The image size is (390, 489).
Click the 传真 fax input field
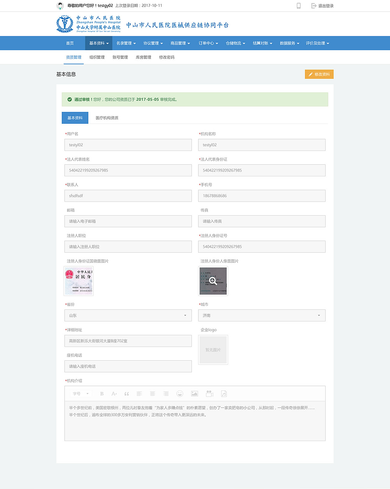[x=262, y=221]
